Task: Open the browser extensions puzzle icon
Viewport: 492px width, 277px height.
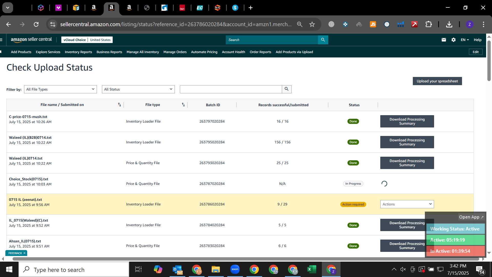Action: click(428, 24)
